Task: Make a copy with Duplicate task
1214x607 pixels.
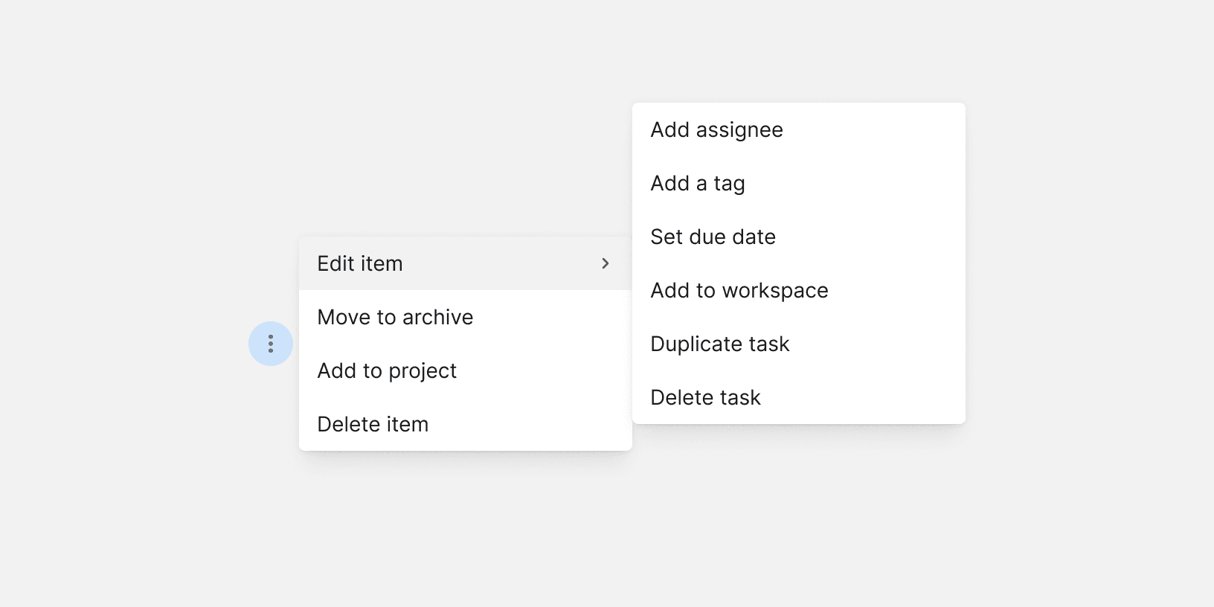Action: [719, 344]
